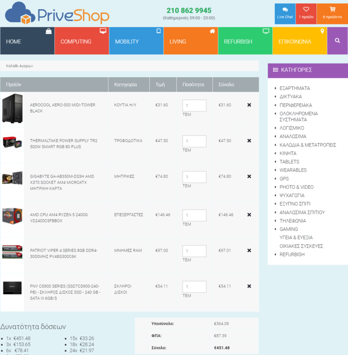Open ΕΞΥΠΝΟ ΣΠΙΤΙ category
This screenshot has width=348, height=355.
(x=295, y=204)
